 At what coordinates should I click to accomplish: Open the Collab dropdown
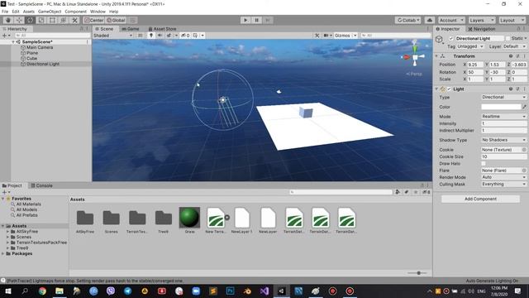point(407,20)
